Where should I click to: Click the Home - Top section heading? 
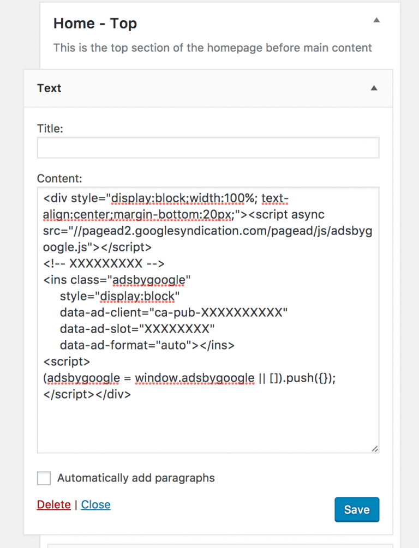[95, 23]
